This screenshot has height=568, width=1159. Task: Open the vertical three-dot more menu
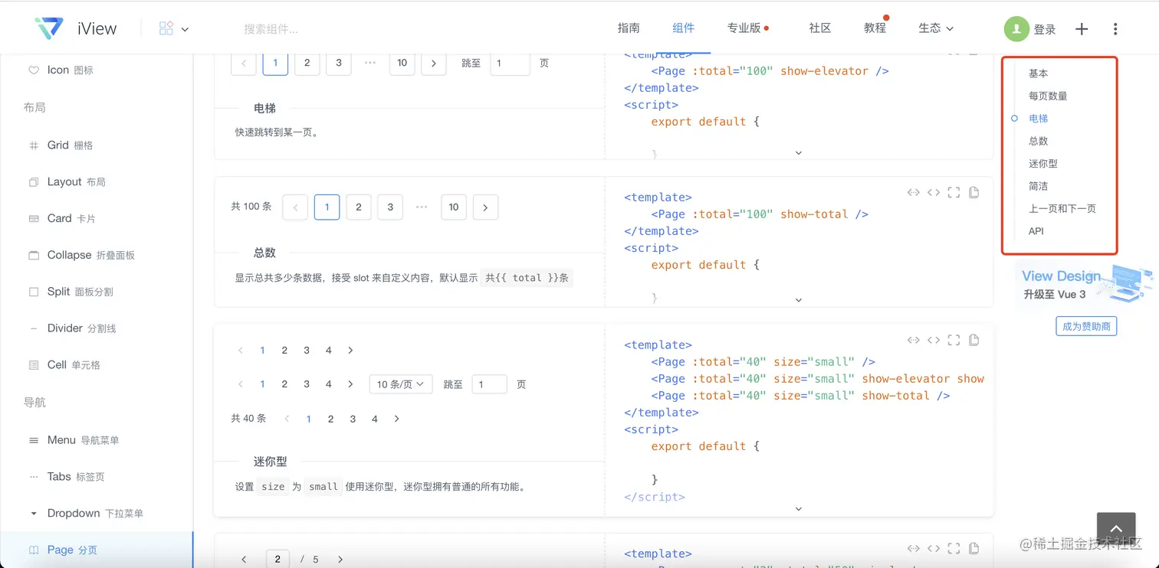coord(1115,29)
